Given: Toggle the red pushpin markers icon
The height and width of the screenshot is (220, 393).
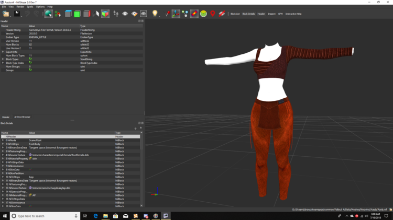Looking at the screenshot, I should tap(167, 14).
